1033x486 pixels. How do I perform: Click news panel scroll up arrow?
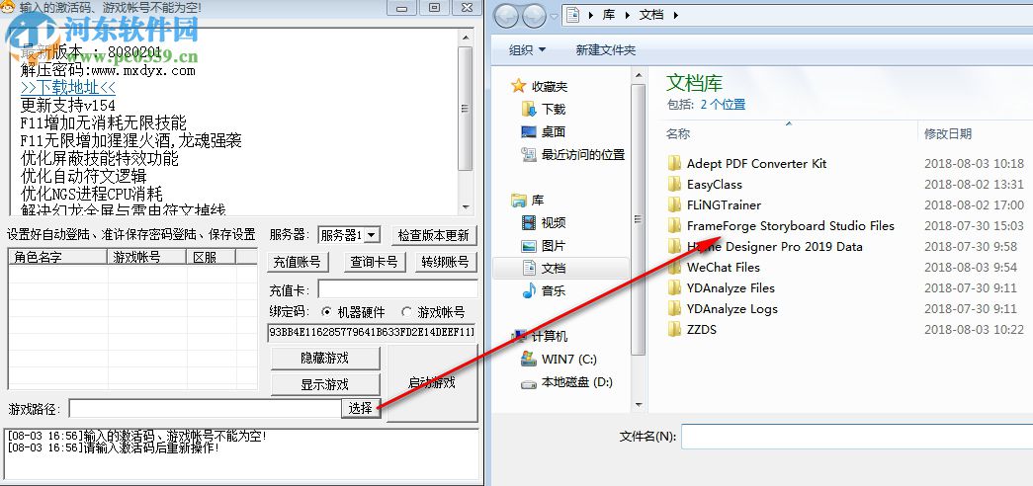point(466,38)
